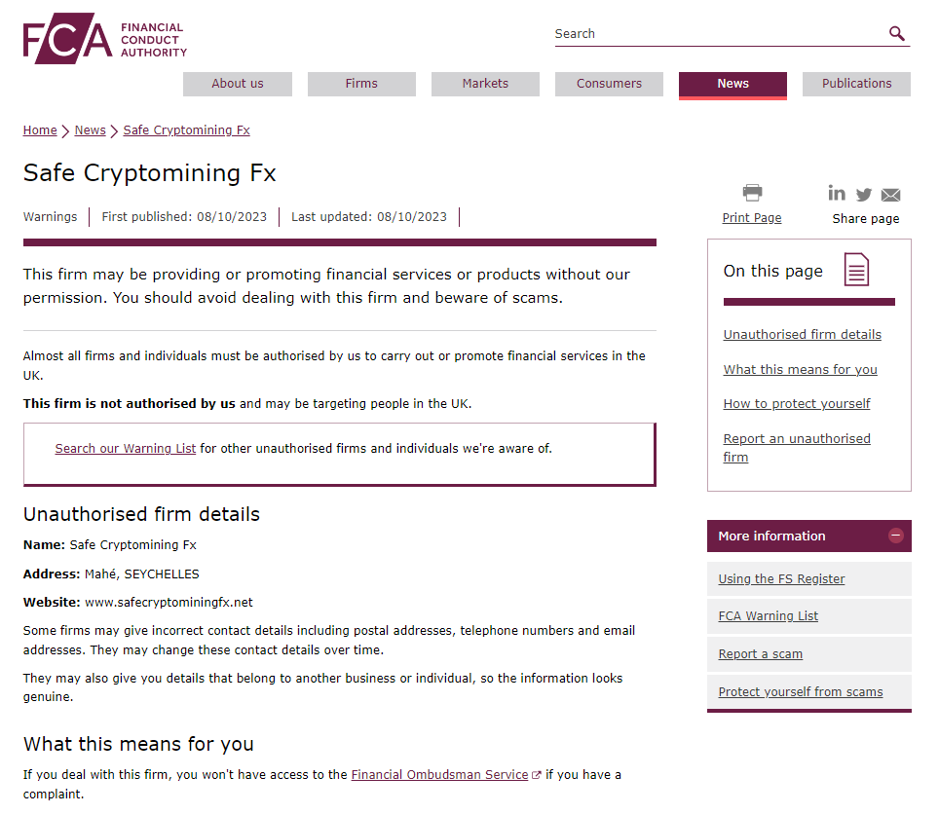Image resolution: width=939 pixels, height=814 pixels.
Task: Click the search magnifier icon
Action: click(x=897, y=34)
